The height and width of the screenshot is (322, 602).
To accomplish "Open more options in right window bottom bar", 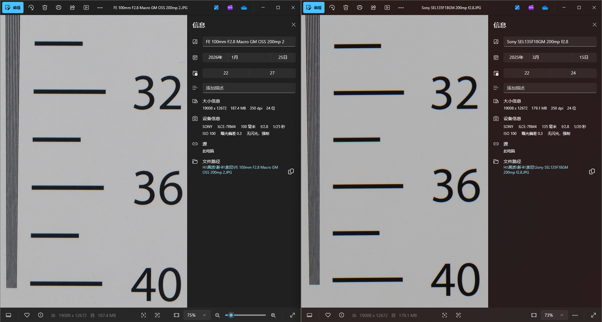I will [575, 315].
